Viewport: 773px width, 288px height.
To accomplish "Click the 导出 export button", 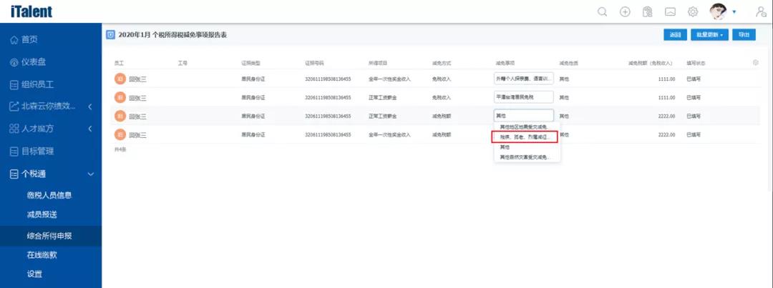I will (x=744, y=34).
